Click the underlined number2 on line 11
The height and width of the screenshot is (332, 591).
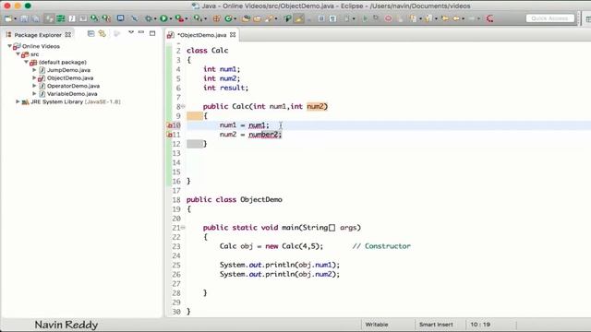[264, 135]
